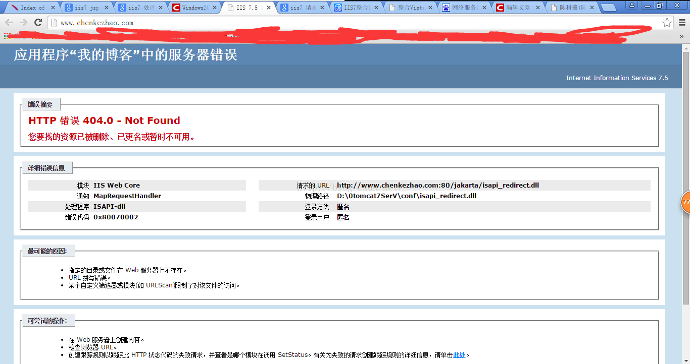
Task: Close the "IIS 7.5" tab
Action: [269, 8]
